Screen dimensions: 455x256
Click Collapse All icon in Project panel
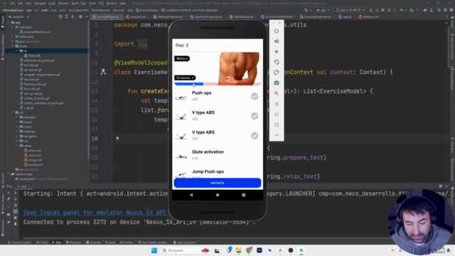coord(73,17)
